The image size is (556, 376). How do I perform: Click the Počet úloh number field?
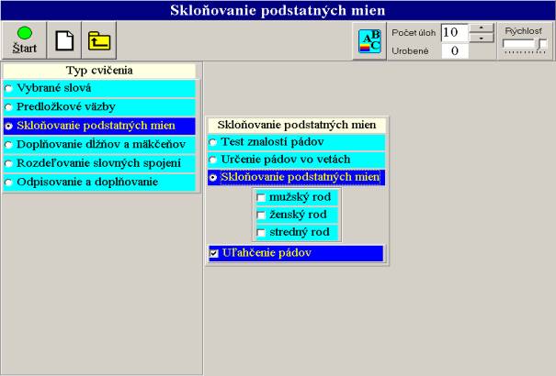(x=455, y=32)
